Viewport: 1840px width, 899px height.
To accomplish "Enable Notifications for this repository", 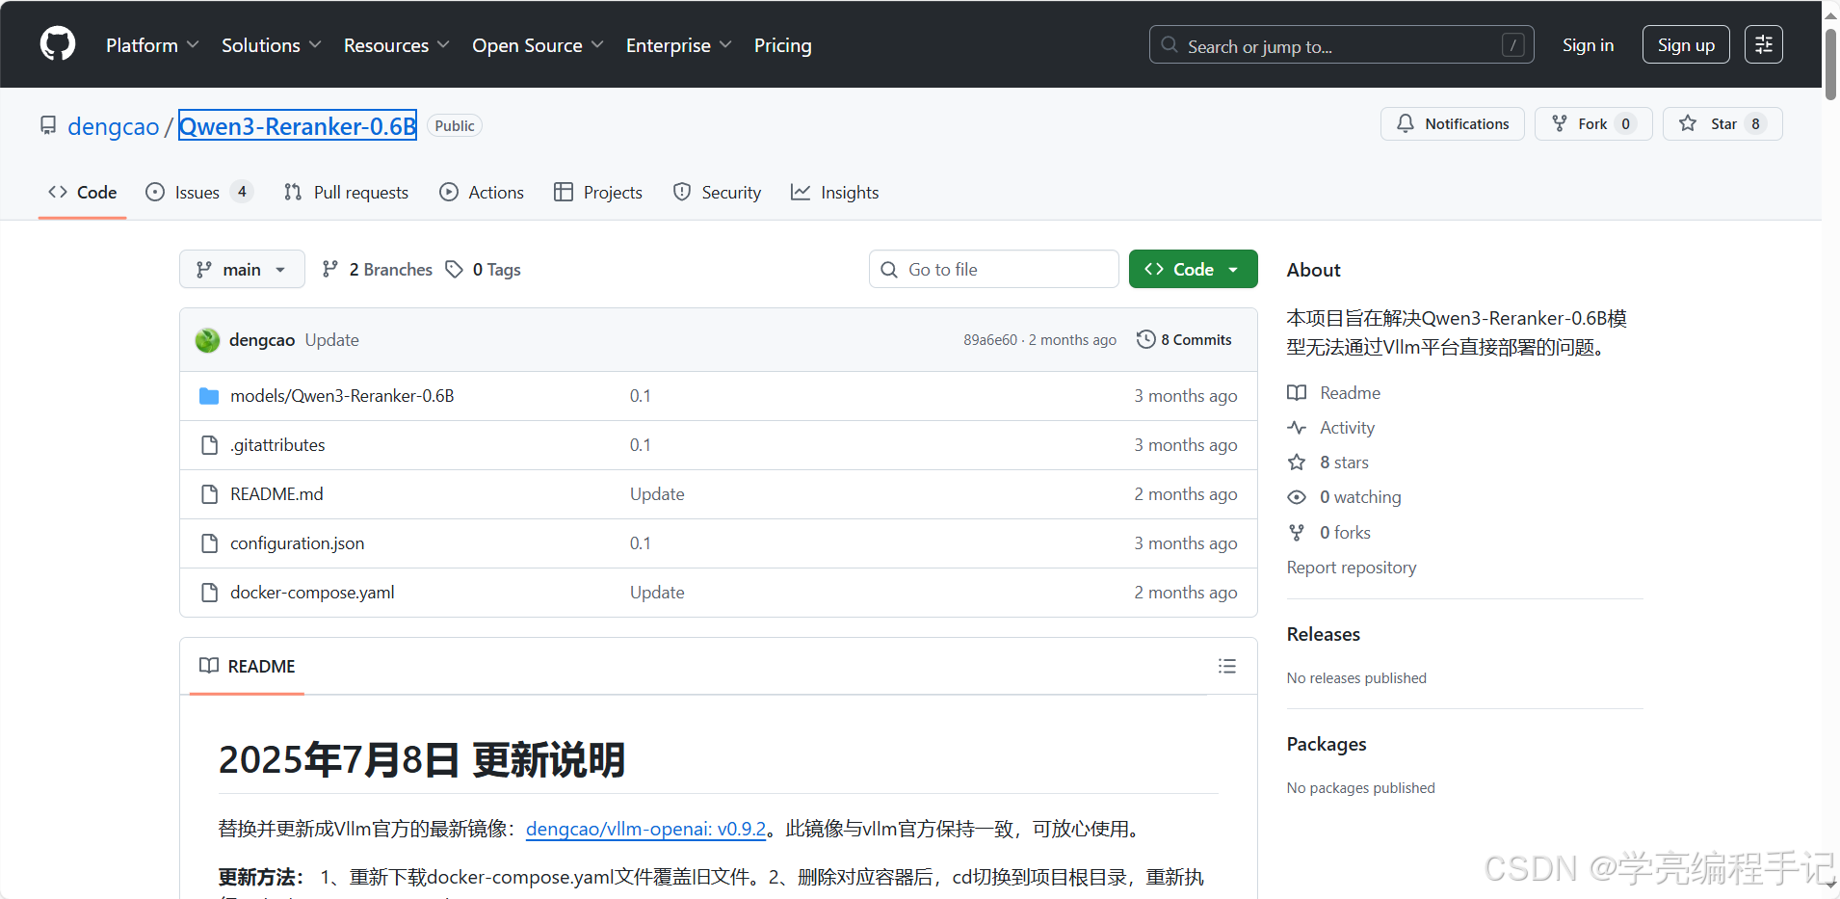I will [x=1452, y=123].
